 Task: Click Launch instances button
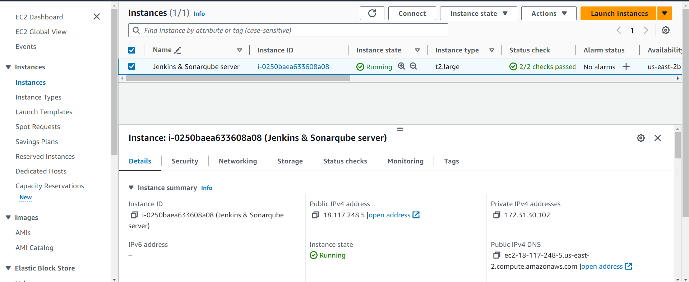click(619, 13)
